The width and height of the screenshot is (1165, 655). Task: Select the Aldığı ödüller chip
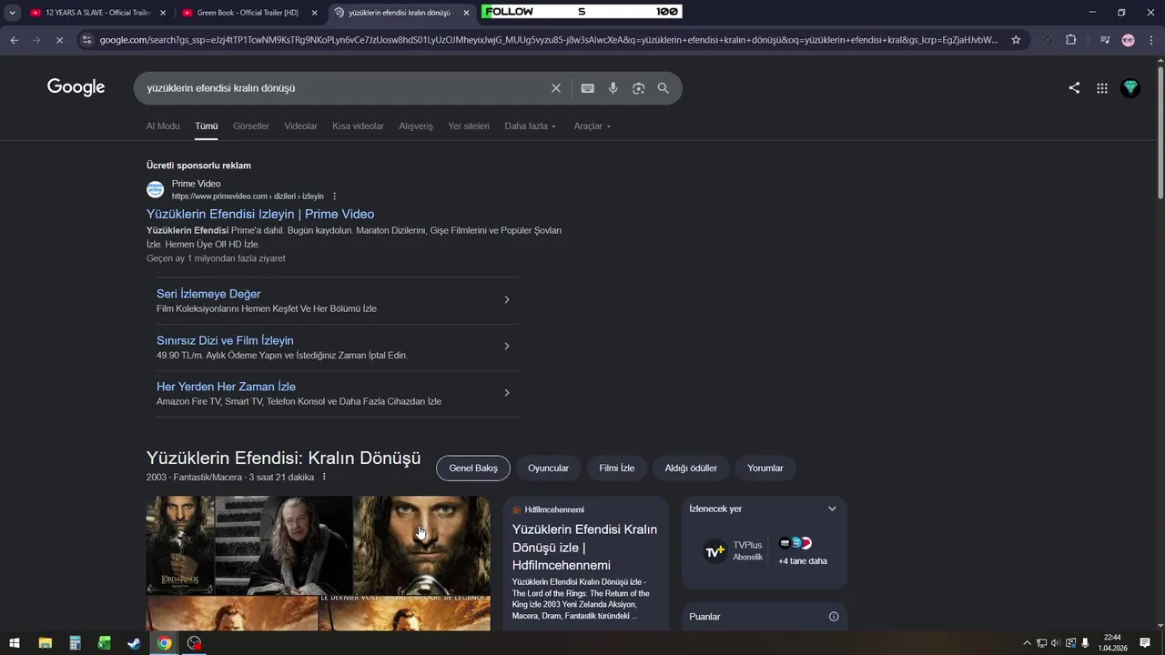pos(691,469)
